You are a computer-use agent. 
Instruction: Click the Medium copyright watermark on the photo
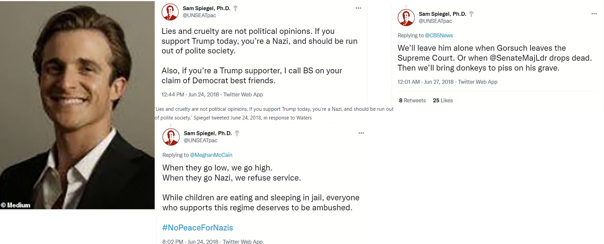[16, 205]
